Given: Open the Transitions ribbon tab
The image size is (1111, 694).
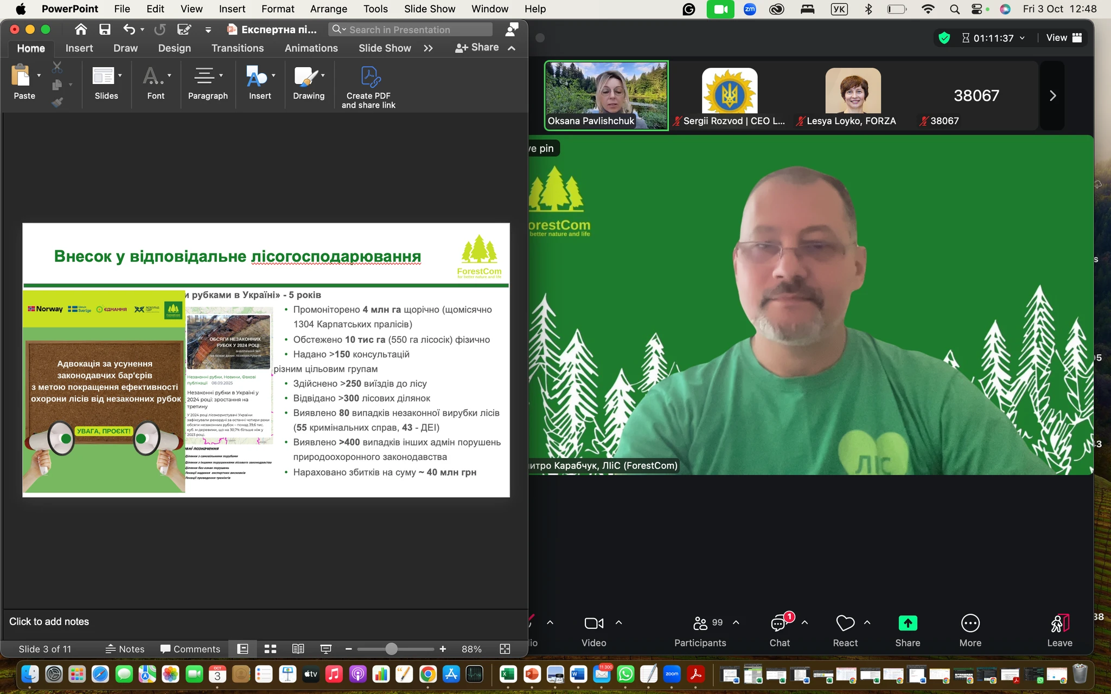Looking at the screenshot, I should pos(238,48).
